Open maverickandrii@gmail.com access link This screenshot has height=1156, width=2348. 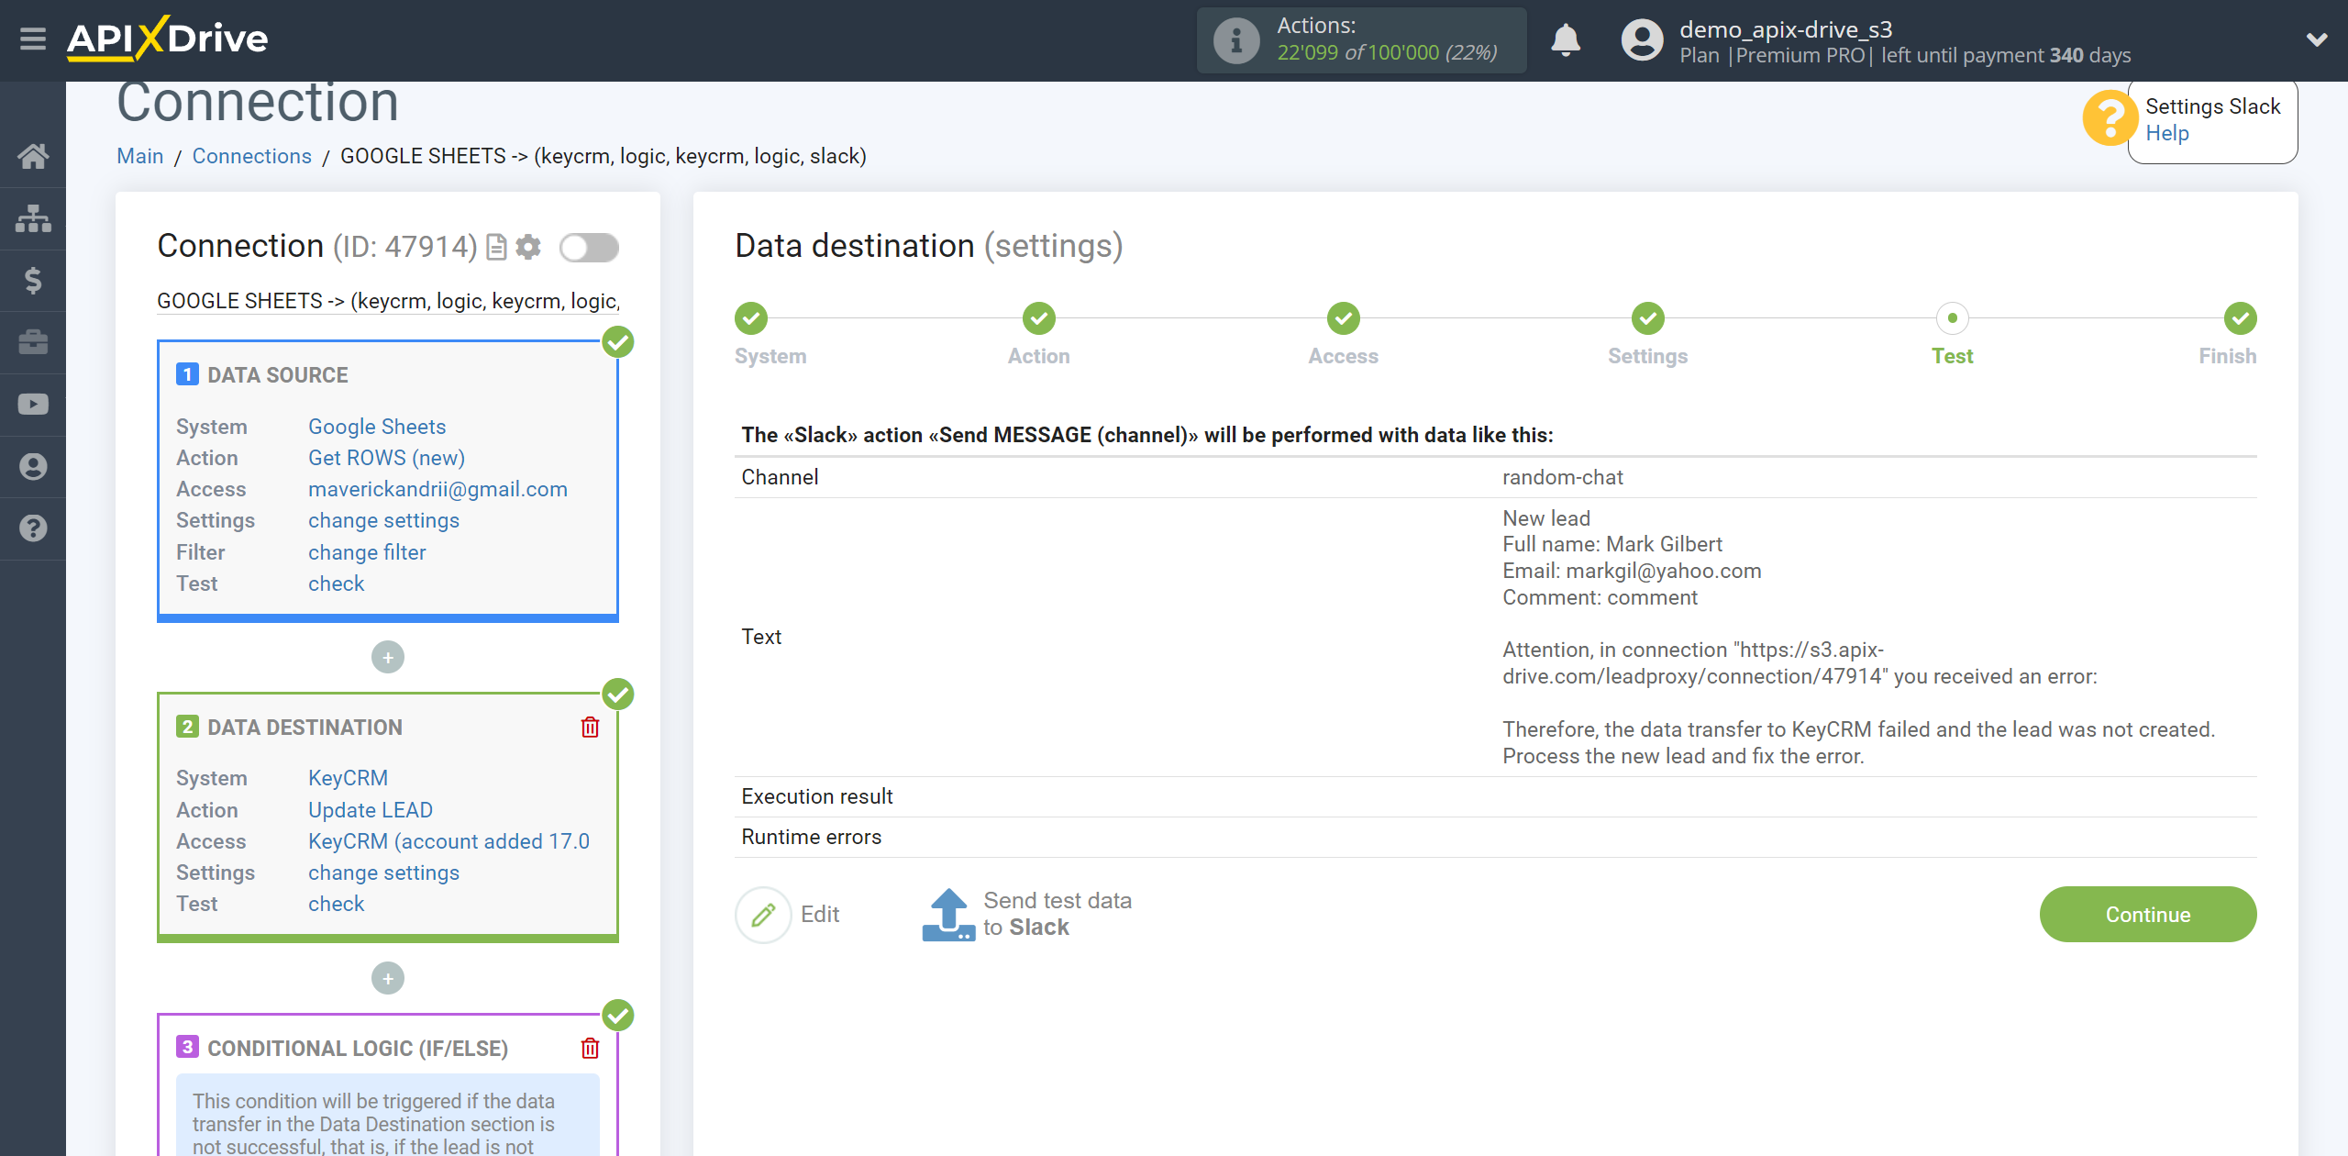coord(437,489)
